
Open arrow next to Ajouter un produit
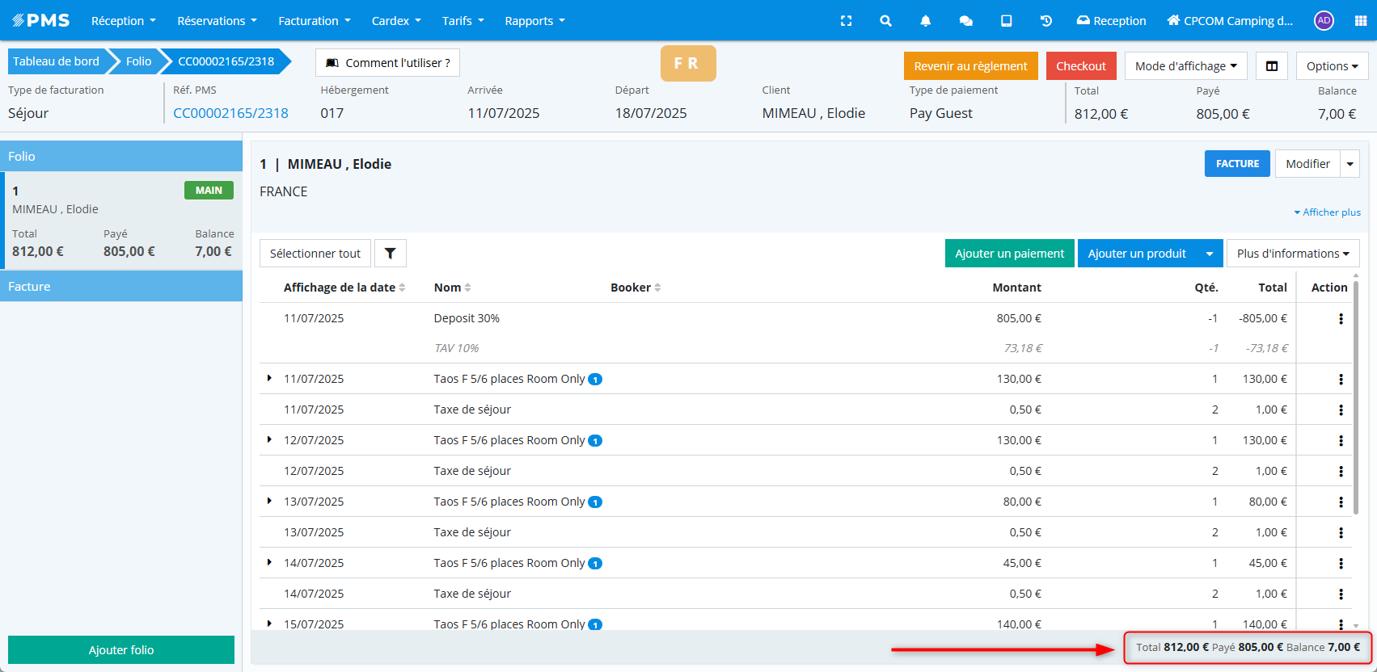[x=1210, y=254]
